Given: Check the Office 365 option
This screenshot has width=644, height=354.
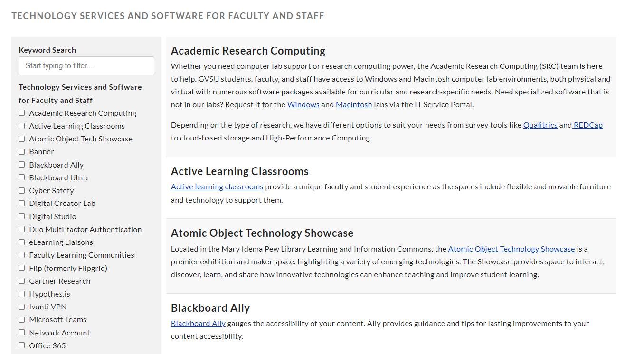Looking at the screenshot, I should (x=21, y=345).
